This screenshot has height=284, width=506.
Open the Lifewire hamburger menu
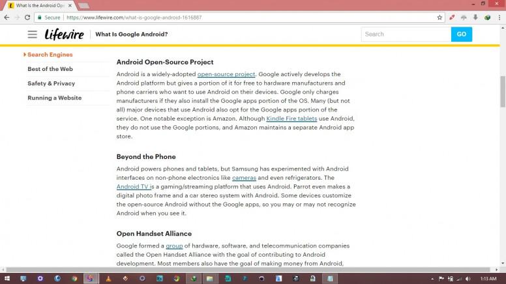(x=32, y=34)
